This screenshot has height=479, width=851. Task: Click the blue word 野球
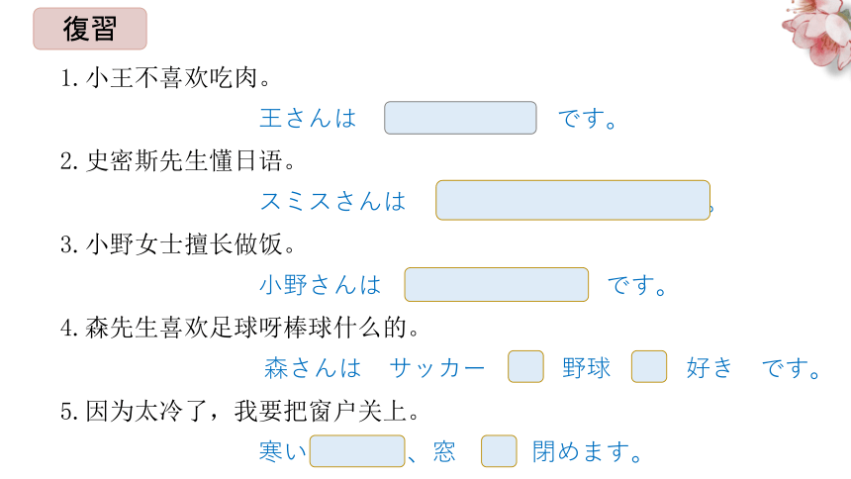[587, 368]
